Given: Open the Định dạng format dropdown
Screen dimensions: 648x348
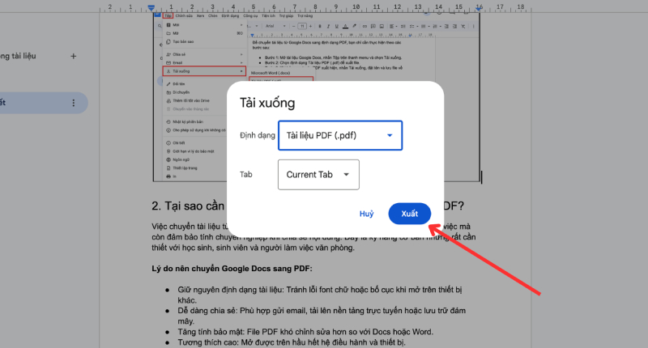Looking at the screenshot, I should click(340, 135).
